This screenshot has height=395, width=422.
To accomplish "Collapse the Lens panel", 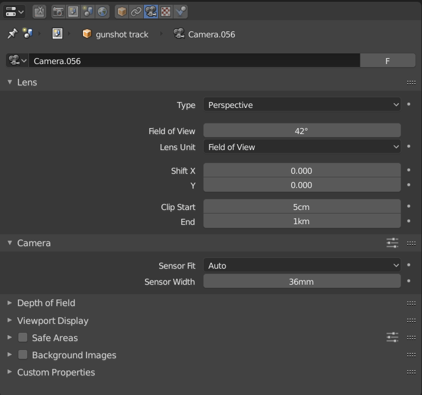I will point(10,82).
